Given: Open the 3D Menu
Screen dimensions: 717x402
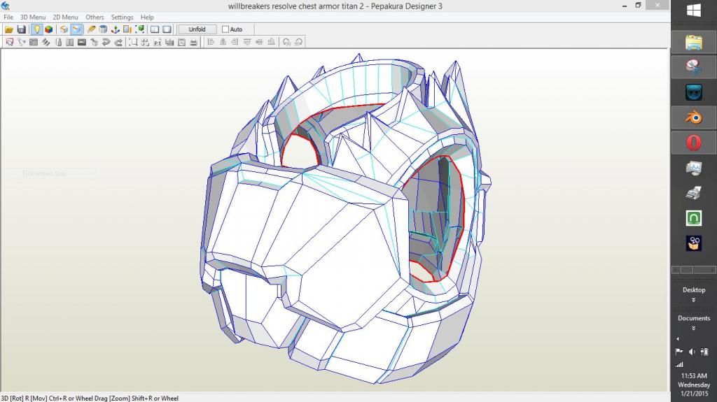Looking at the screenshot, I should (x=33, y=17).
